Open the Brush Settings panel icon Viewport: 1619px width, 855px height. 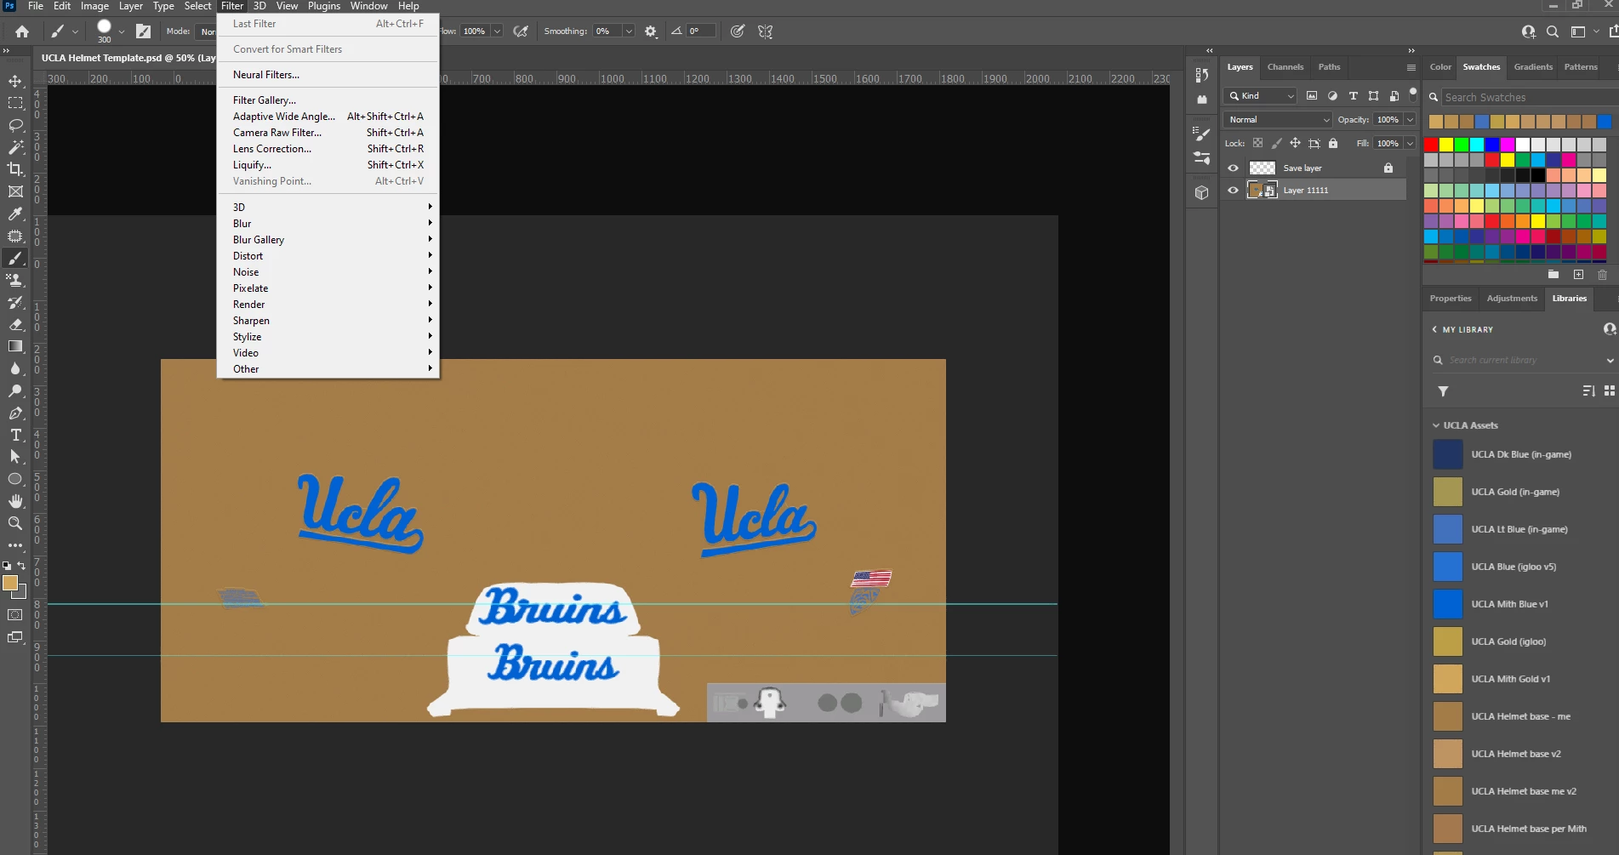1201,134
